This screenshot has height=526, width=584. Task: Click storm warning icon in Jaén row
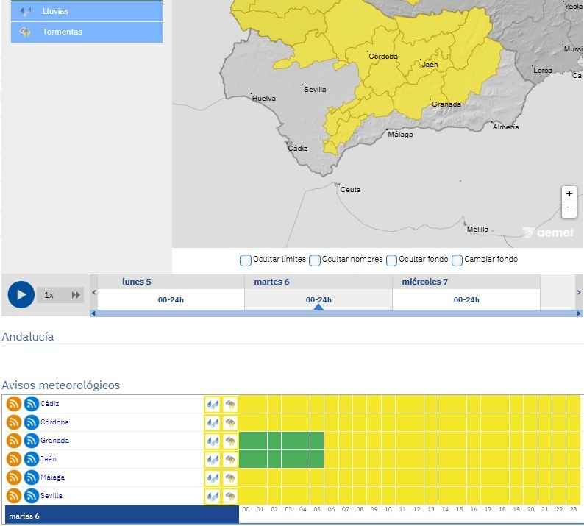230,459
